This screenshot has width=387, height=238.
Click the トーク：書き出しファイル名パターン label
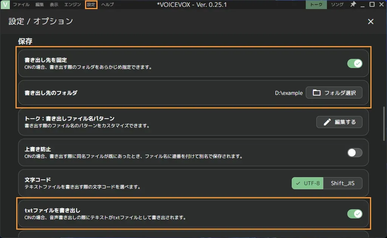pyautogui.click(x=70, y=119)
